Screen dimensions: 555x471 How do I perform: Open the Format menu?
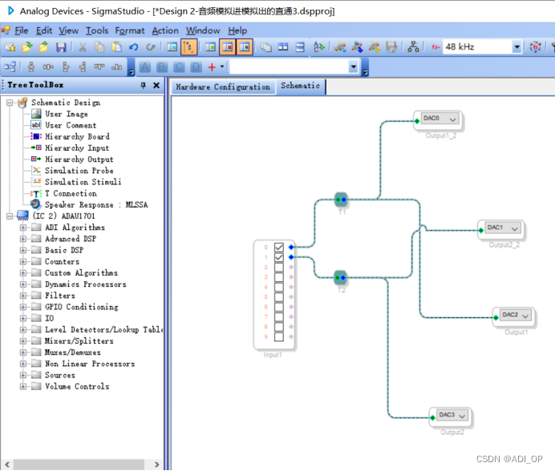coord(130,30)
